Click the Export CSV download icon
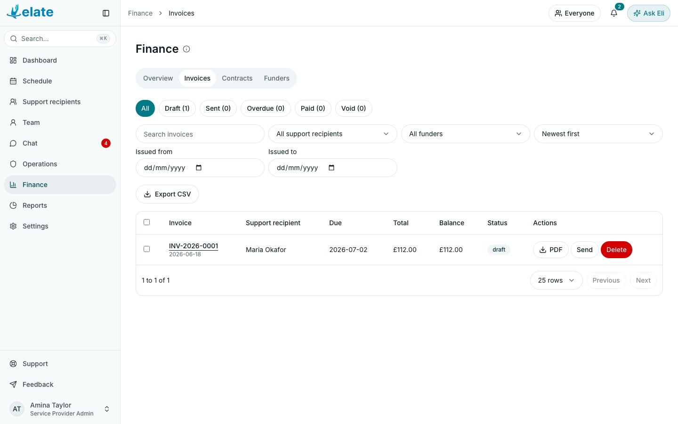The image size is (678, 424). click(x=147, y=194)
